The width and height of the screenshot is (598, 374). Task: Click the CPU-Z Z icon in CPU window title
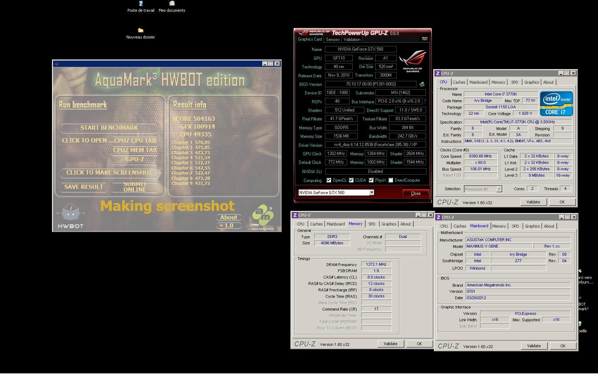pyautogui.click(x=438, y=73)
